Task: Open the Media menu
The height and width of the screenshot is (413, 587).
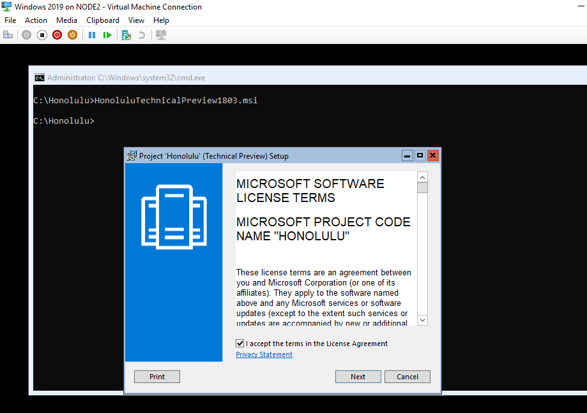Action: (x=66, y=20)
